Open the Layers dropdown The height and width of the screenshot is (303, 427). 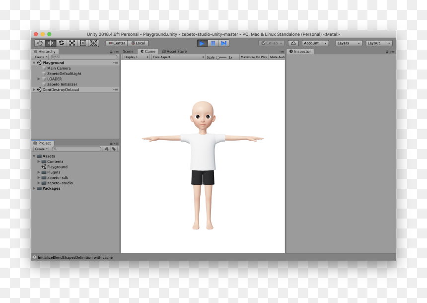(x=349, y=43)
